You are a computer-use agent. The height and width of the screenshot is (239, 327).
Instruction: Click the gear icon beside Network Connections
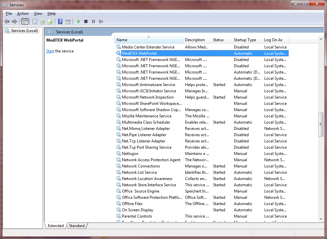point(119,166)
